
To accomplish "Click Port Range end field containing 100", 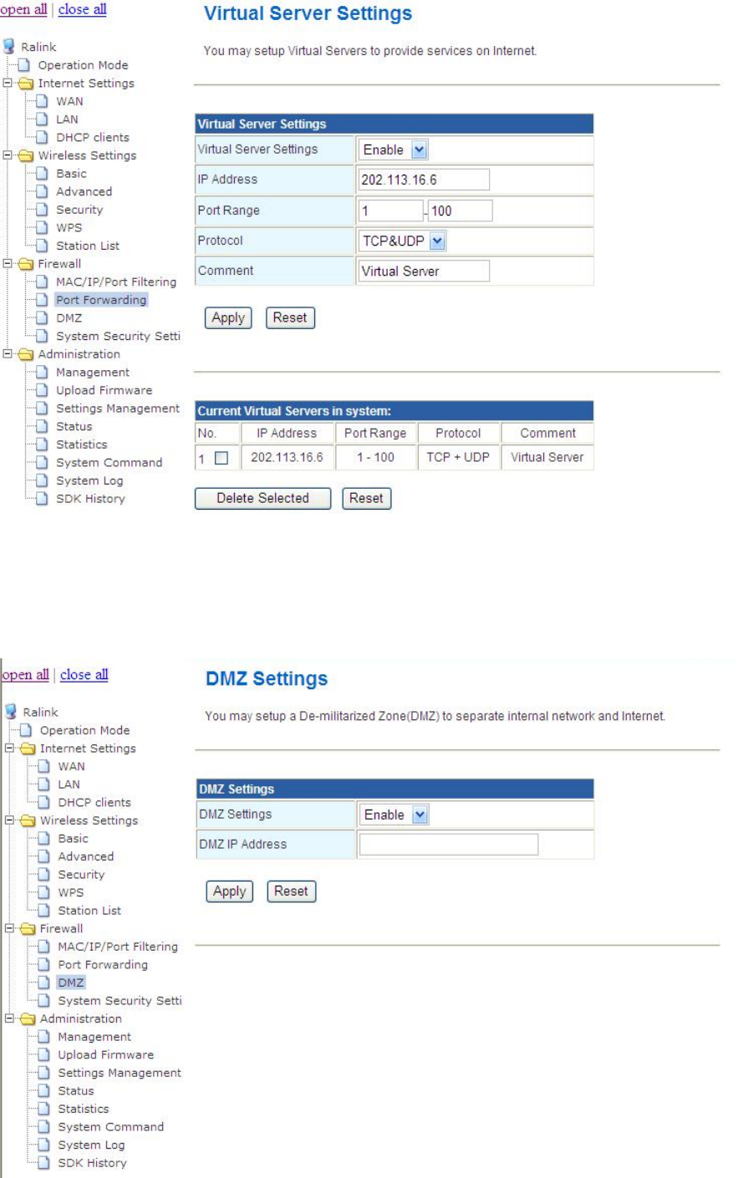I will pyautogui.click(x=461, y=211).
